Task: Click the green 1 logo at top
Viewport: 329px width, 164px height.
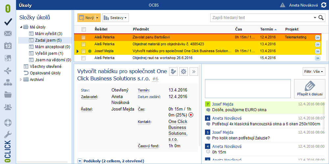Action: [8, 9]
